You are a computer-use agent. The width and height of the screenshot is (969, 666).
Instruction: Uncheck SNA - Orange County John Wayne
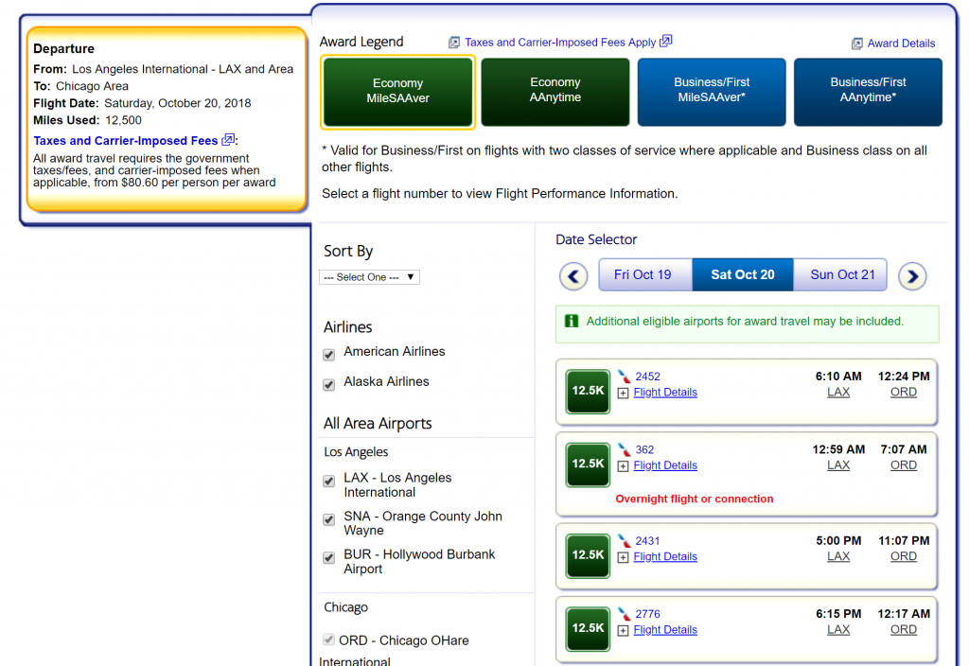(328, 519)
